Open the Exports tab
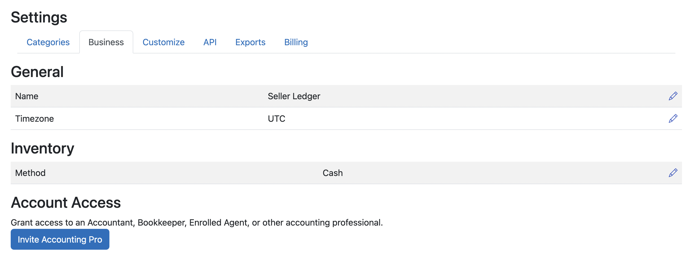This screenshot has width=691, height=256. coord(250,42)
